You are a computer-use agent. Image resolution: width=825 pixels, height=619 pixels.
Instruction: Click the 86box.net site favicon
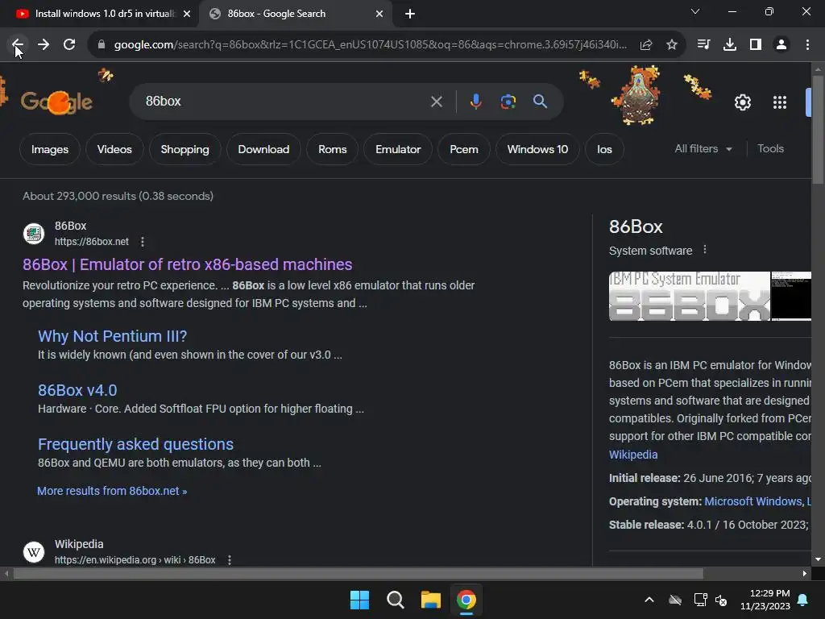point(34,234)
